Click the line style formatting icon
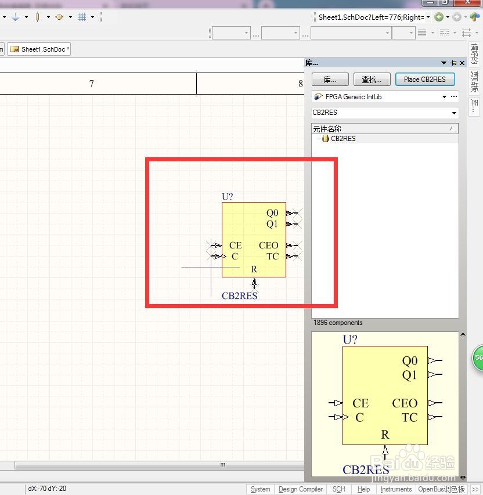The width and height of the screenshot is (483, 495). point(444,32)
